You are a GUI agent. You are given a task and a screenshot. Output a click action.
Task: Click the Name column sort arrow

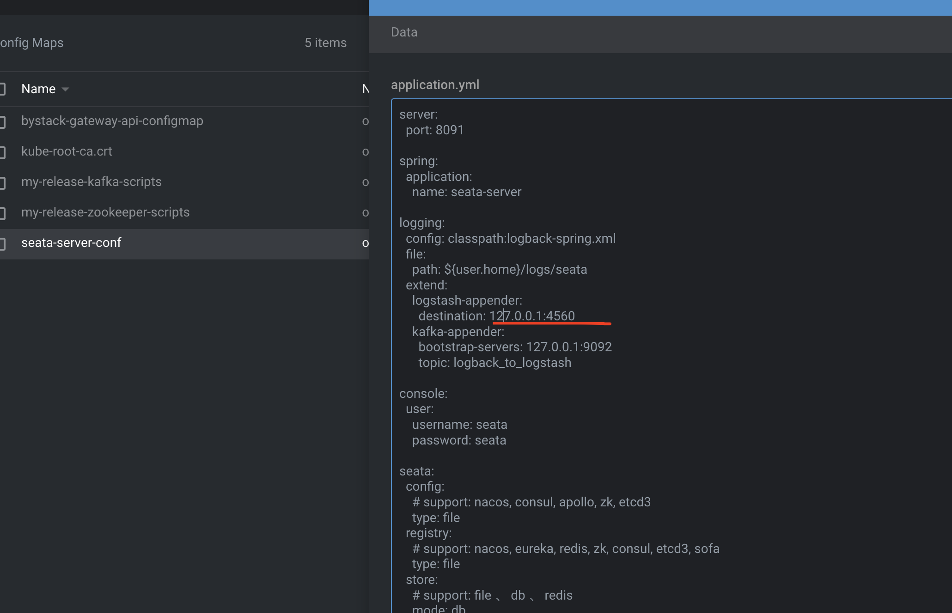(x=65, y=90)
